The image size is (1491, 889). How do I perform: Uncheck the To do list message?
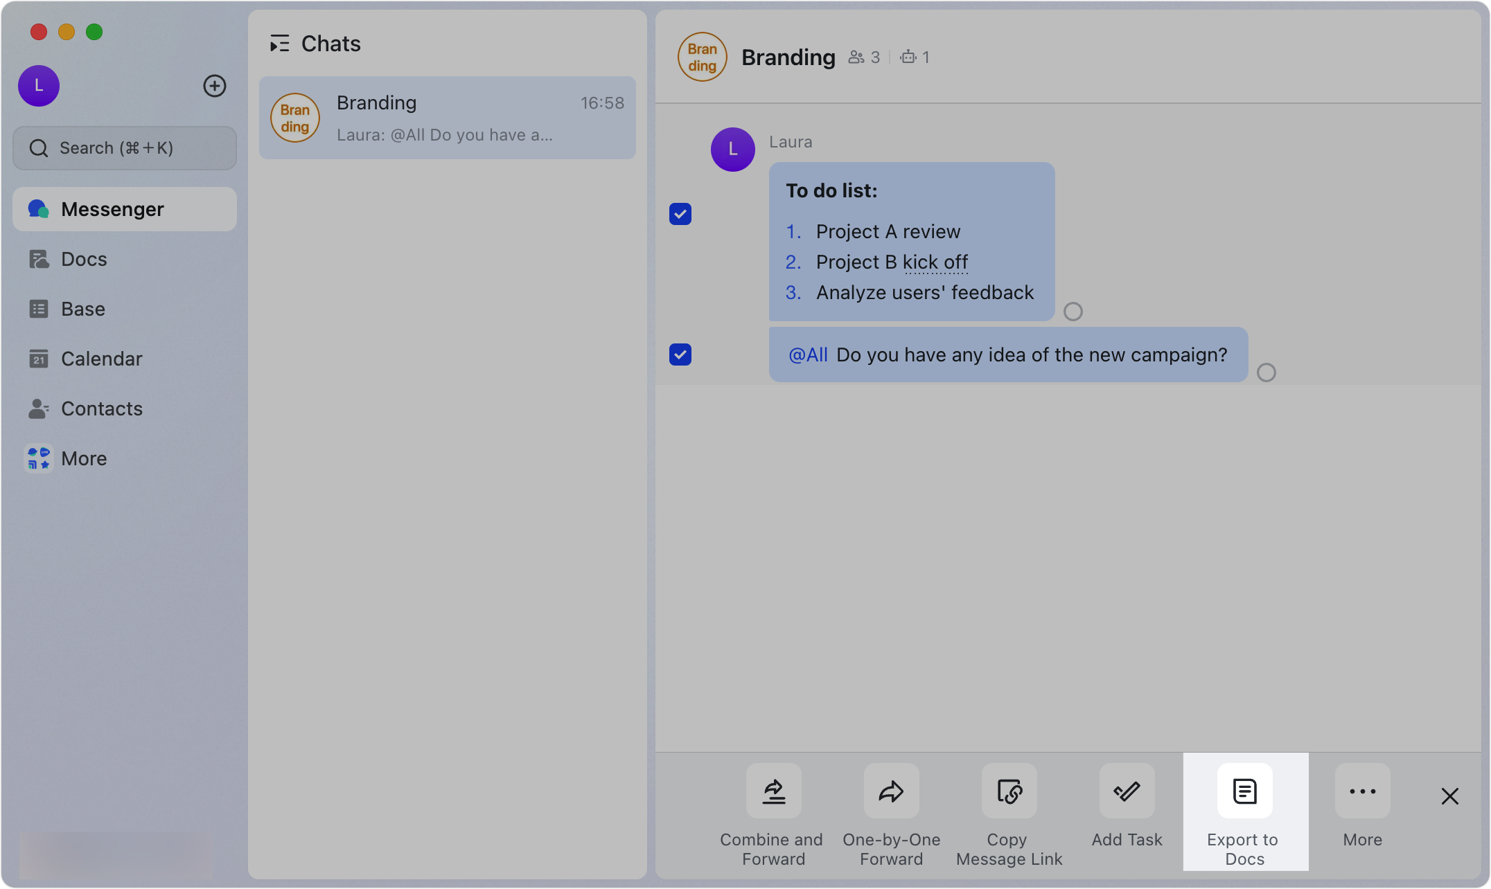[680, 214]
